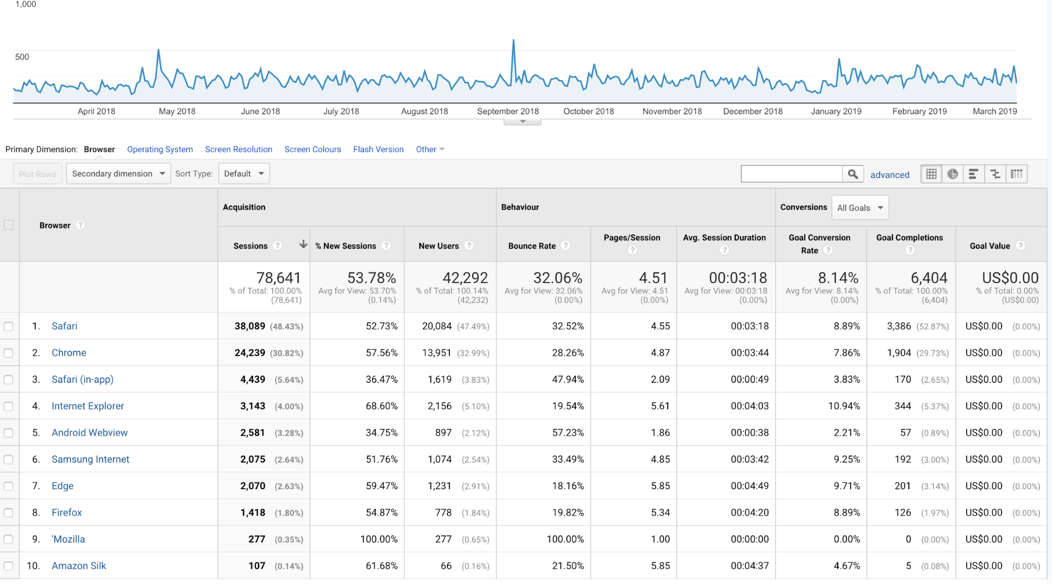Expand the Other primary dimension menu
This screenshot has width=1052, height=584.
[x=430, y=150]
